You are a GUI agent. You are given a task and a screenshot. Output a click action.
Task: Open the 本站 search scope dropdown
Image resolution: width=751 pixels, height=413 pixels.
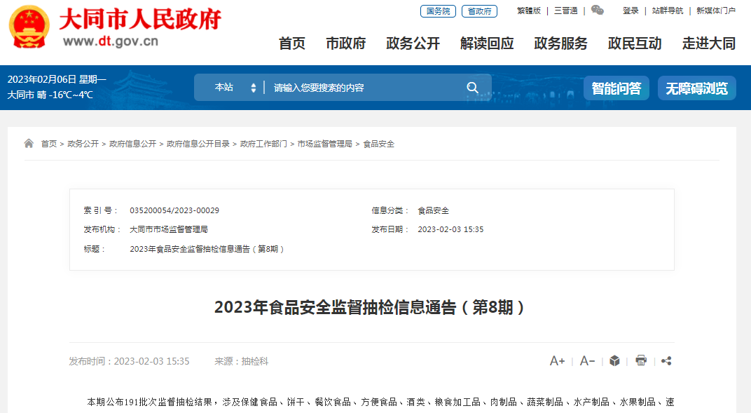[x=235, y=87]
